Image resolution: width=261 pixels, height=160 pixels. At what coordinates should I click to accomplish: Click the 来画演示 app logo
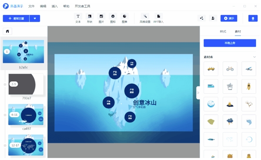click(6, 6)
